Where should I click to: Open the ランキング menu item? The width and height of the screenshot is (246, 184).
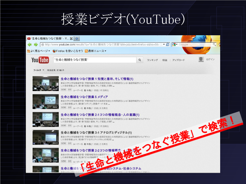coord(152,60)
